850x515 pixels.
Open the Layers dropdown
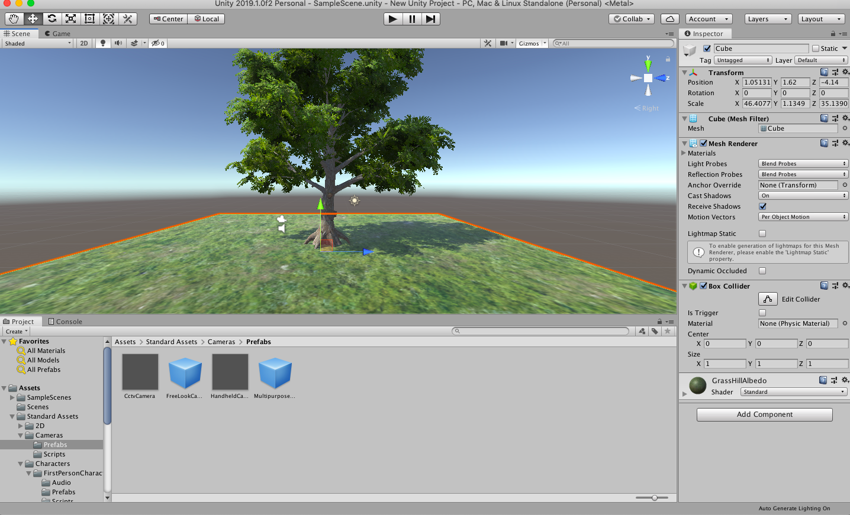[x=768, y=19]
